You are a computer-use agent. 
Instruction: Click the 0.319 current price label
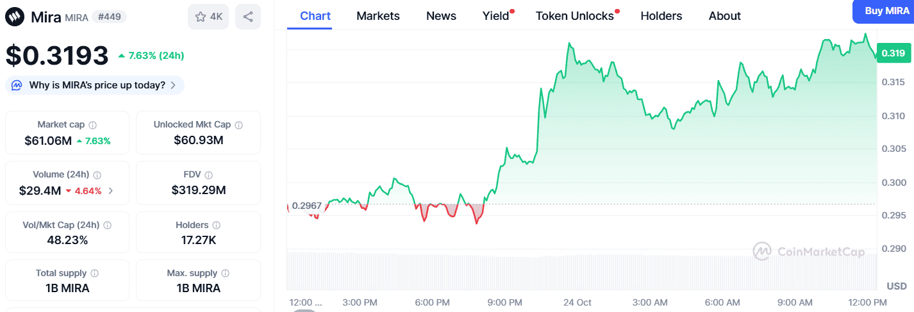[x=893, y=53]
